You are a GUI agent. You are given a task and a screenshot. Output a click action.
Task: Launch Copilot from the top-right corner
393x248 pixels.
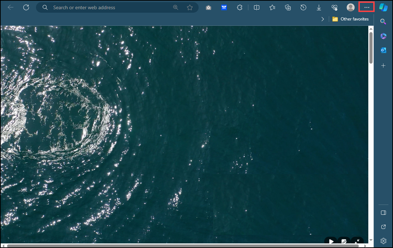[x=383, y=7]
